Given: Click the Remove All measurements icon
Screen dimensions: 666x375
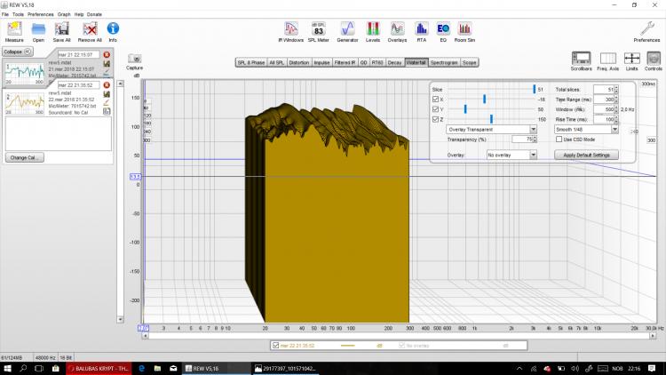Looking at the screenshot, I should [x=89, y=28].
